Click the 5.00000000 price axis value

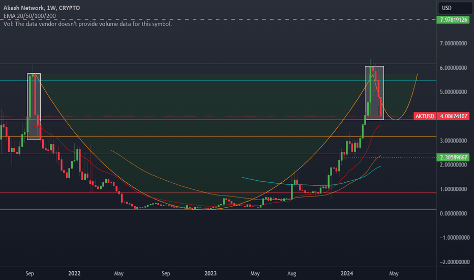coord(453,92)
